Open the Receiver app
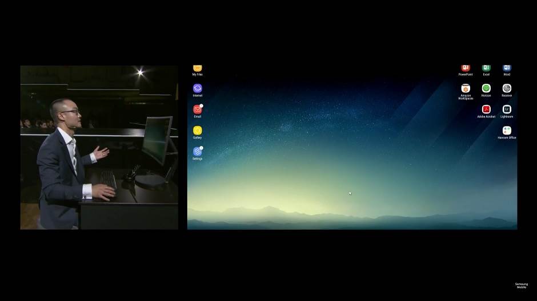 pyautogui.click(x=507, y=88)
